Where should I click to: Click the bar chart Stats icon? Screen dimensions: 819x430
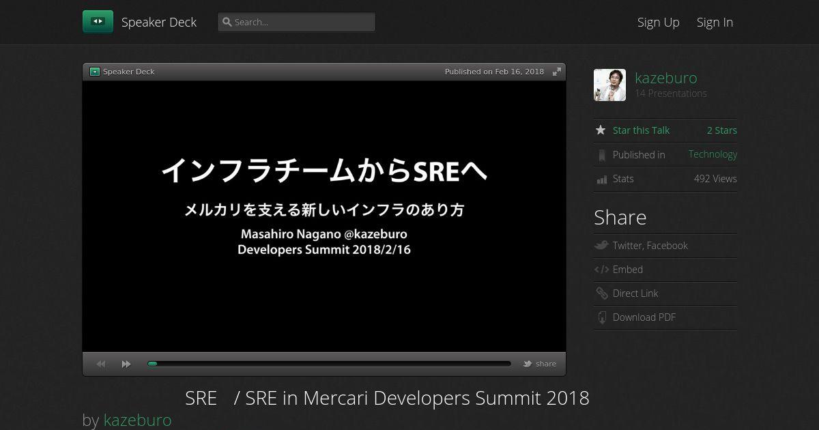pos(601,180)
